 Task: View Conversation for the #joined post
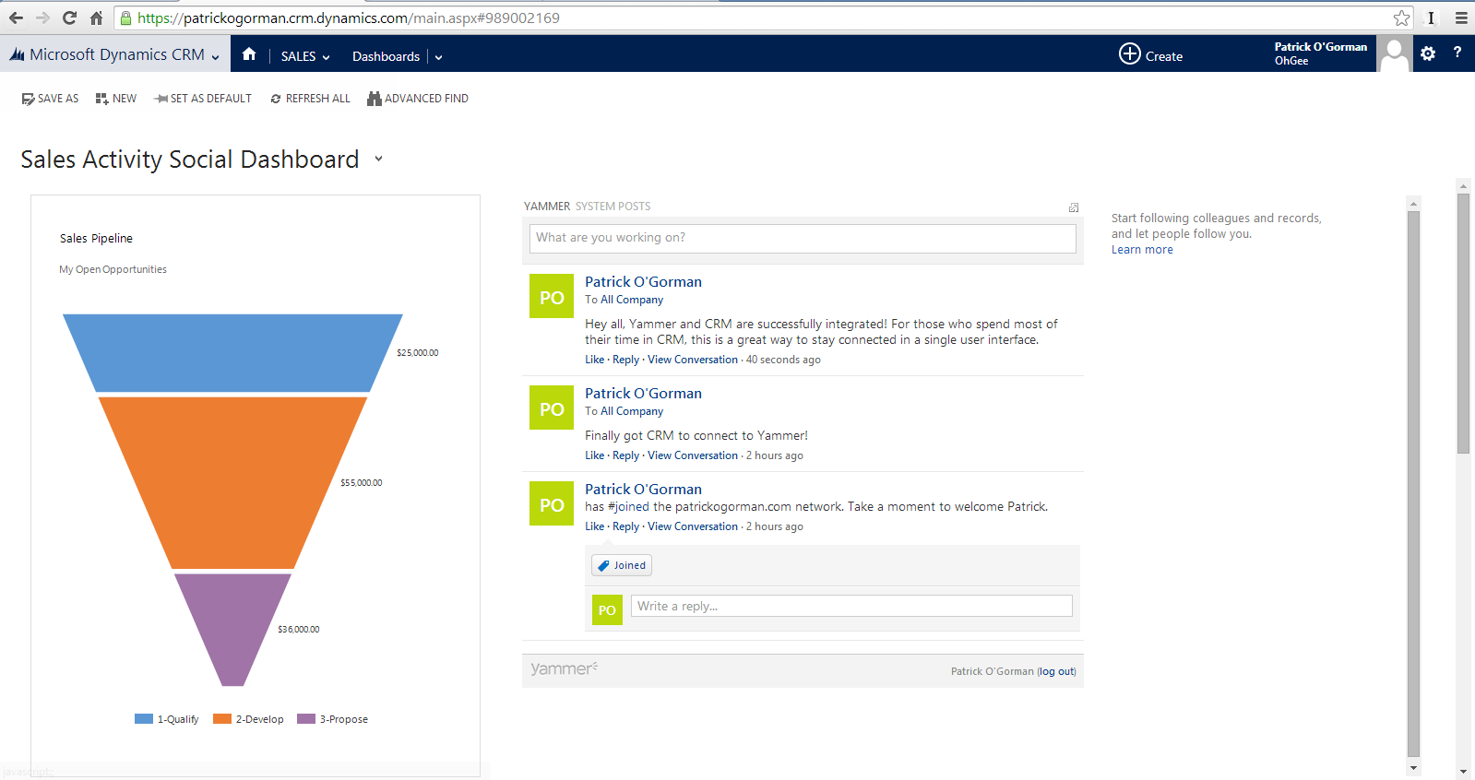693,526
